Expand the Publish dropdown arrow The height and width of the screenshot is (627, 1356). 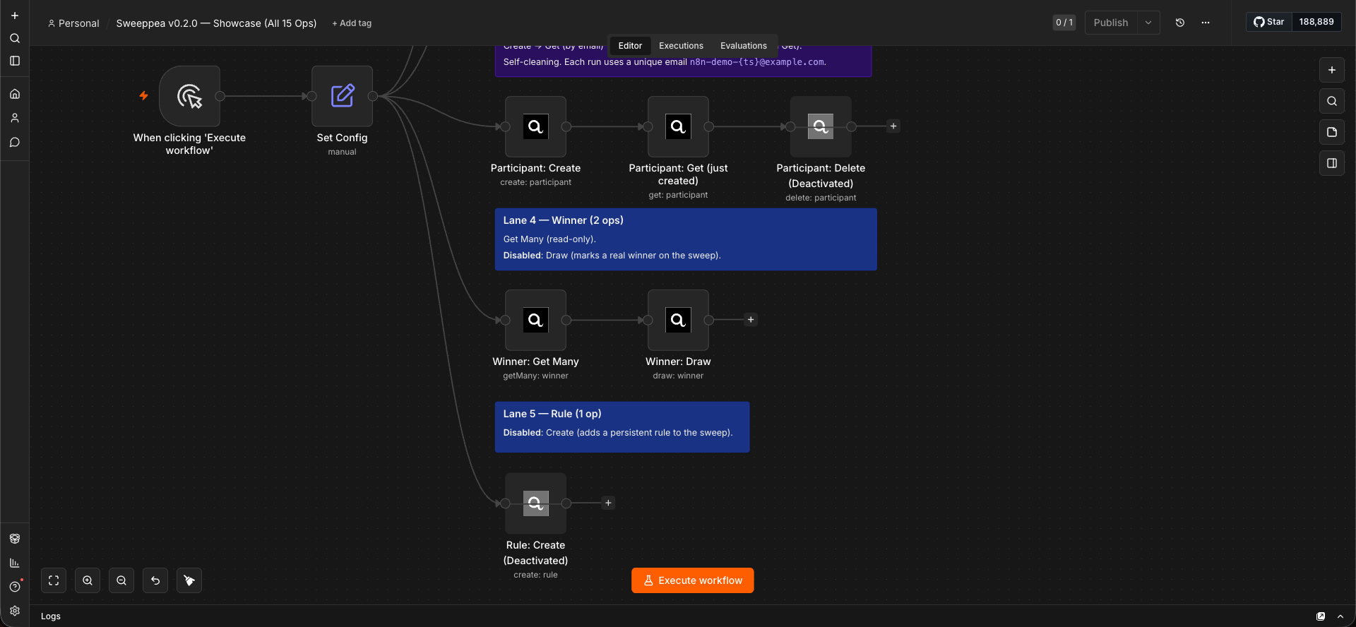(x=1148, y=23)
